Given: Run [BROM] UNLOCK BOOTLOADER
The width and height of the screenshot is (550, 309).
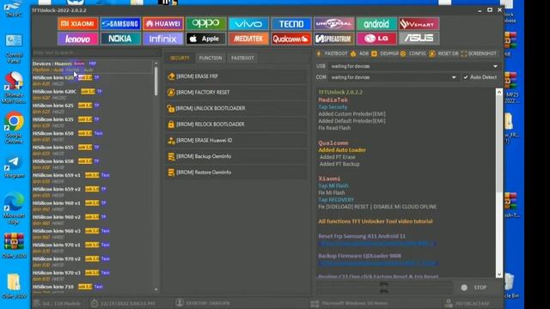Looking at the screenshot, I should [x=236, y=108].
